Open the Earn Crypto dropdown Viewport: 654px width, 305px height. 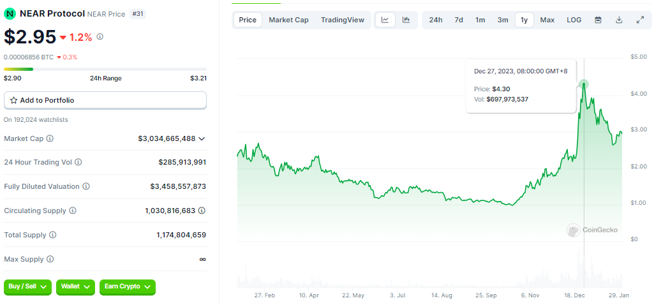point(128,287)
